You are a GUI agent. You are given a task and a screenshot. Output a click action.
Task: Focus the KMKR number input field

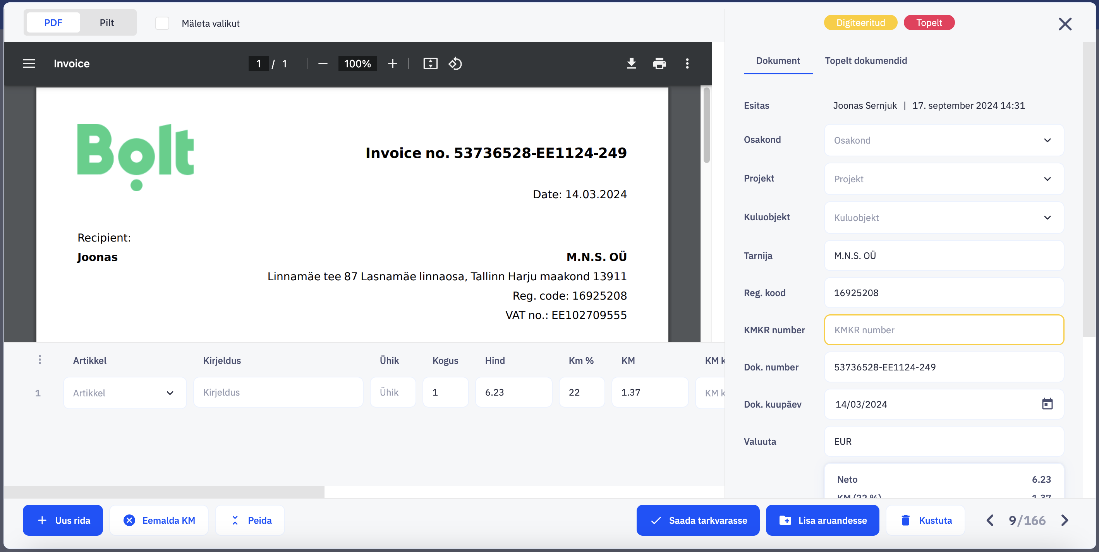click(944, 330)
